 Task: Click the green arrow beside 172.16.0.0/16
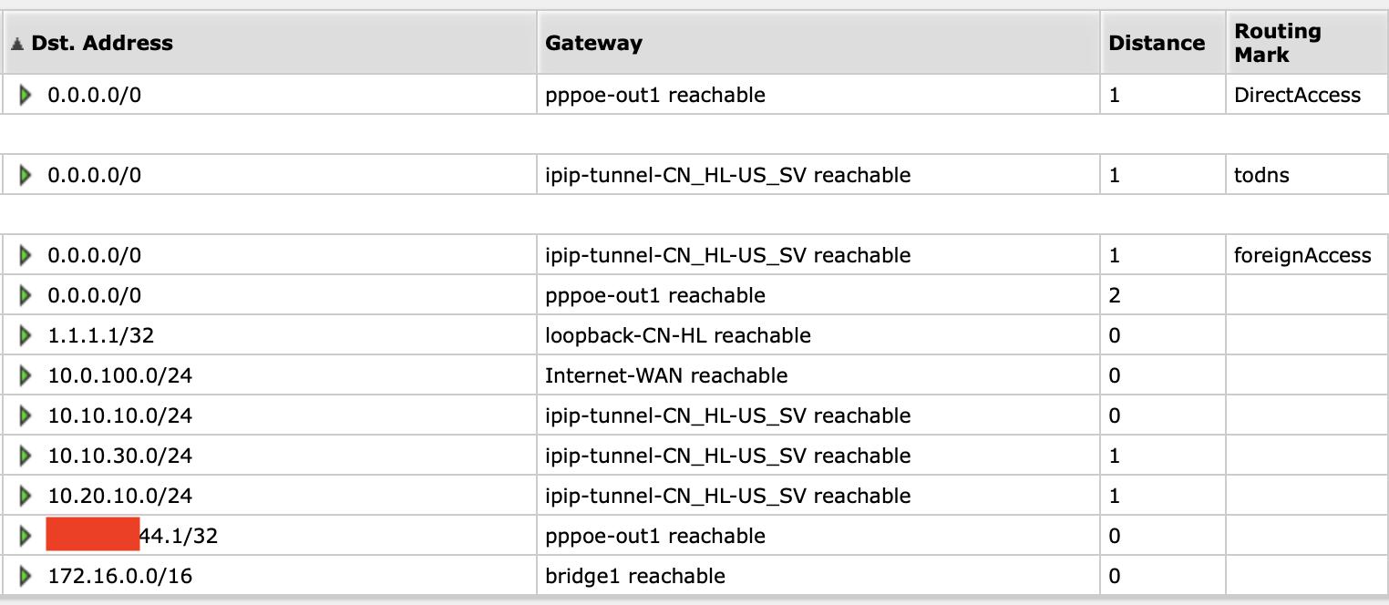[26, 576]
